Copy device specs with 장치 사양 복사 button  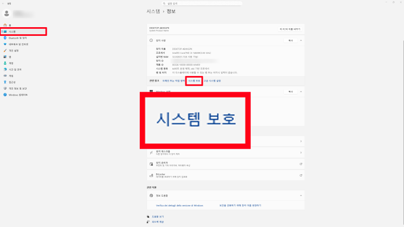pyautogui.click(x=291, y=40)
